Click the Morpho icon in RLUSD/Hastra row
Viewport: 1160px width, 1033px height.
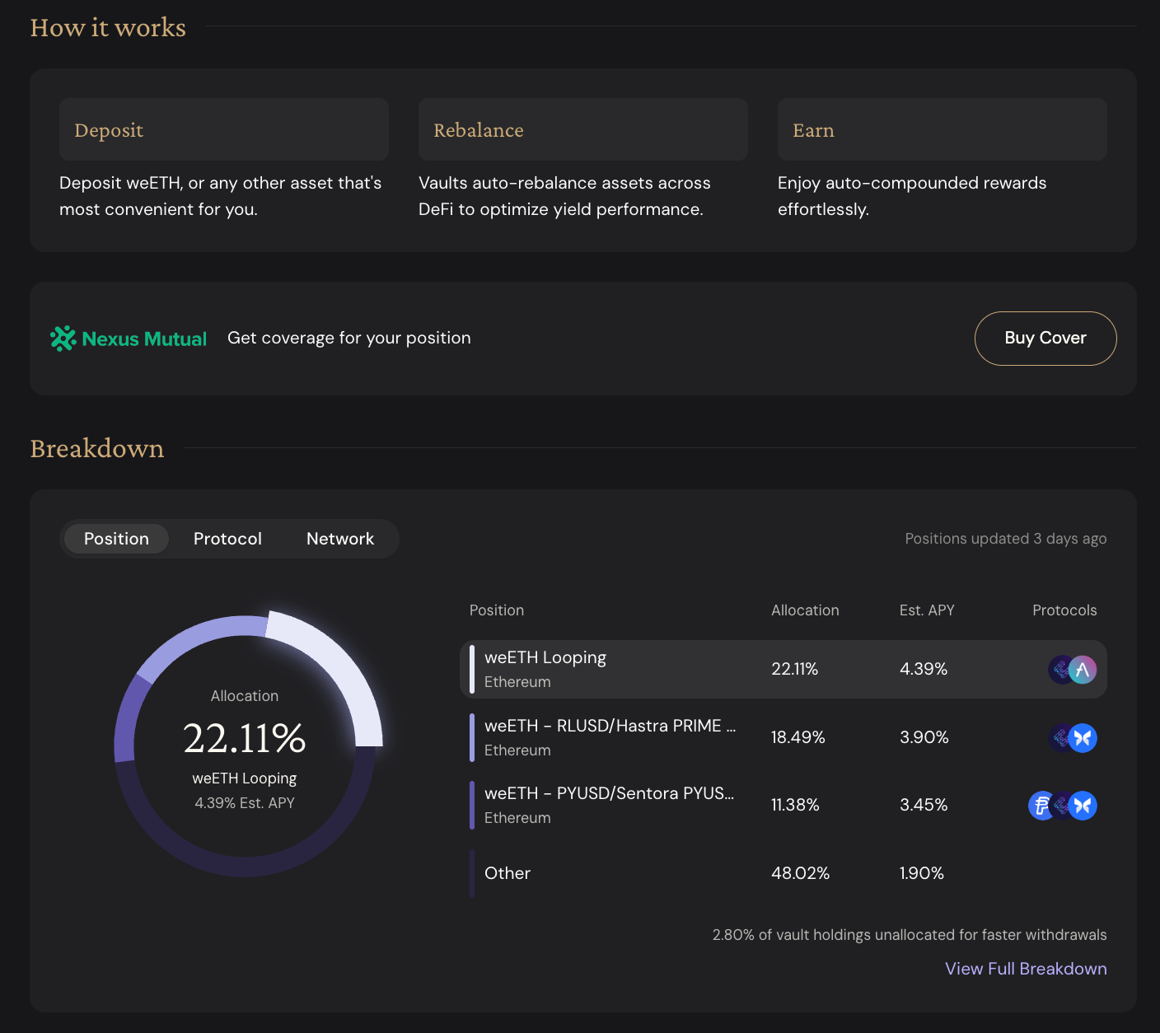coord(1083,738)
